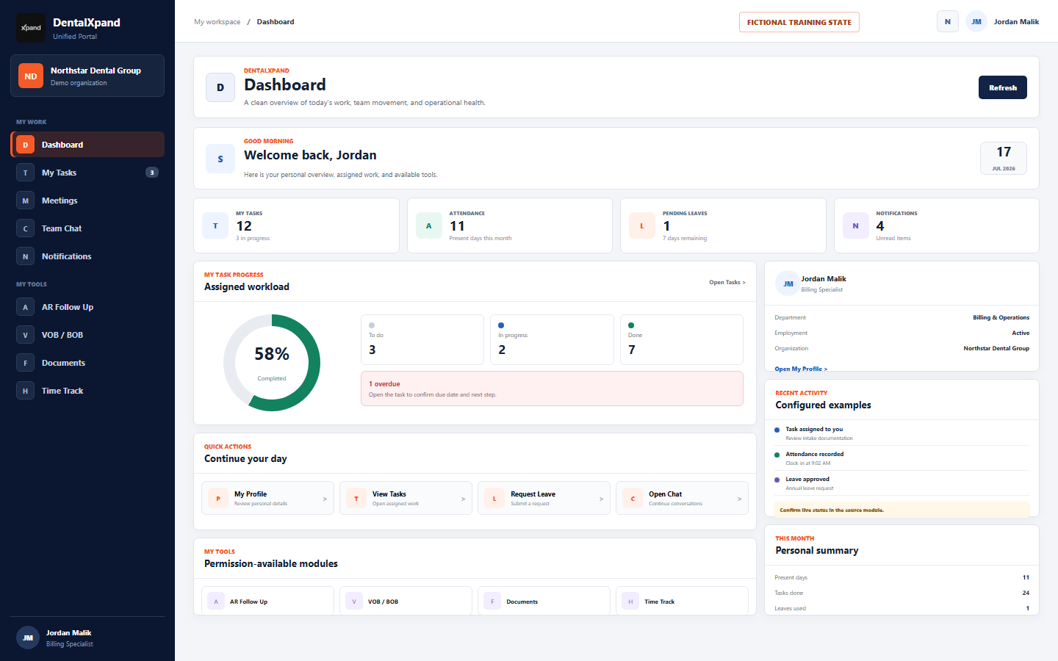Expand the Request Leave quick action chevron
The height and width of the screenshot is (661, 1058).
point(601,499)
